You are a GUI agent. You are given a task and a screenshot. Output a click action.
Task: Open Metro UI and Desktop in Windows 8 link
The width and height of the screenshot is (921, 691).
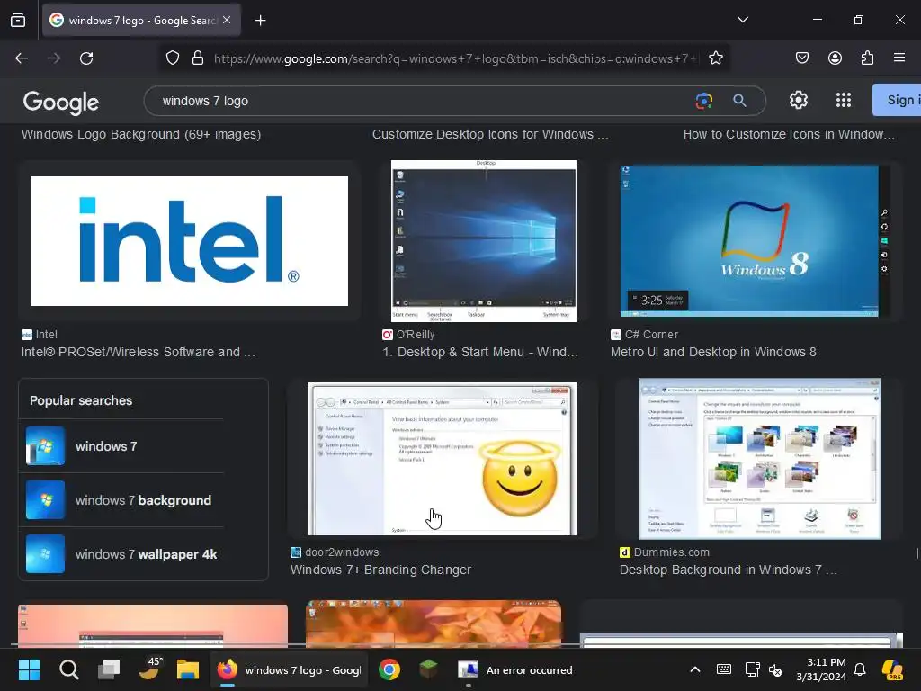713,352
